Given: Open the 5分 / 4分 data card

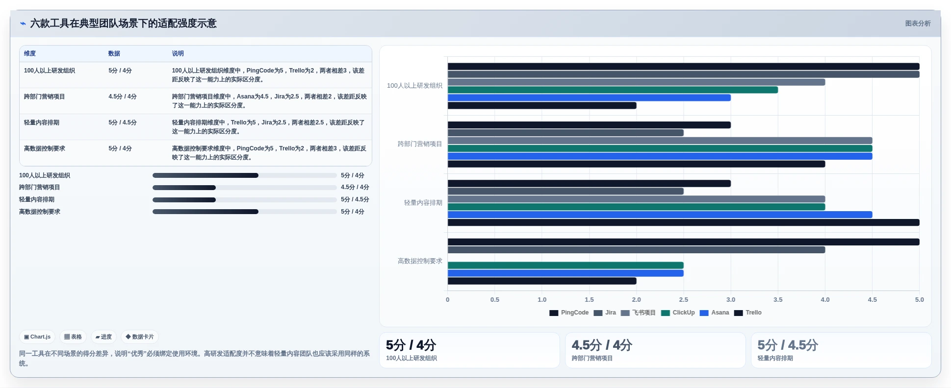Looking at the screenshot, I should (469, 350).
